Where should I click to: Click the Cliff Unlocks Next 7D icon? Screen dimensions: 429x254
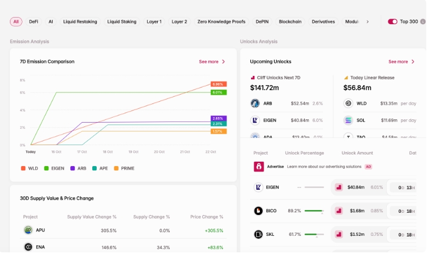[253, 78]
